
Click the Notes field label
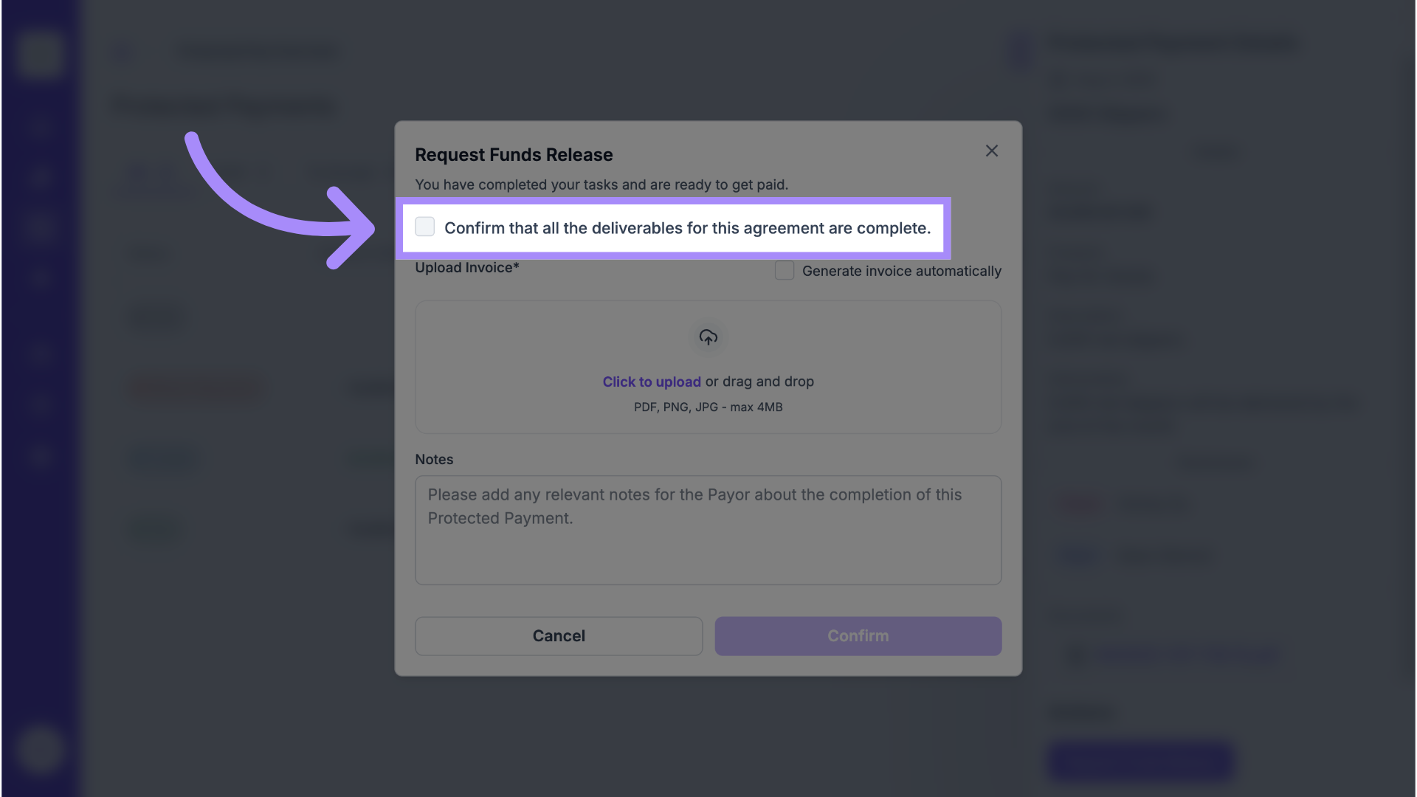(434, 459)
